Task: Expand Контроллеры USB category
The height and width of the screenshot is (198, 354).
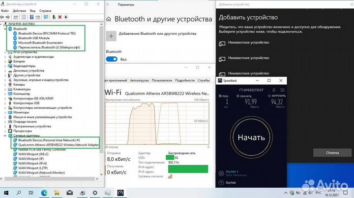Action: pyautogui.click(x=5, y=103)
